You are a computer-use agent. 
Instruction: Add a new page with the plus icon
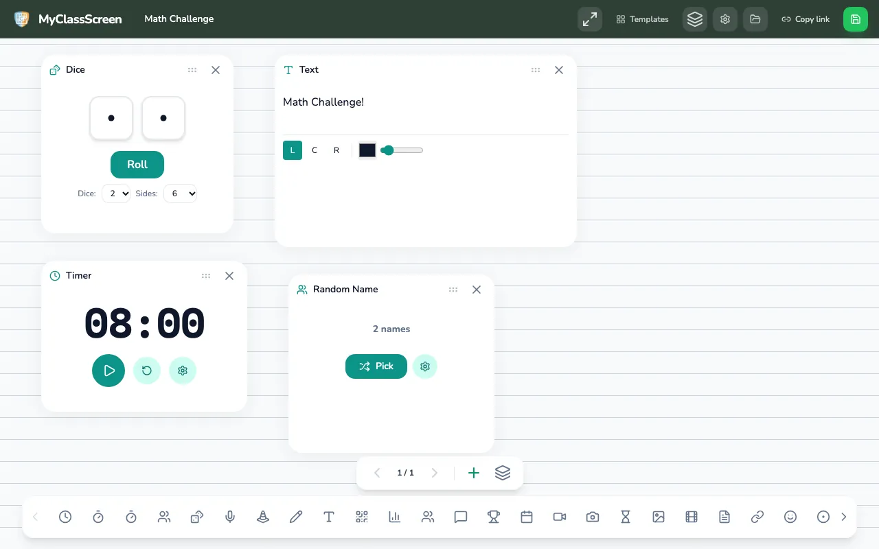tap(474, 473)
